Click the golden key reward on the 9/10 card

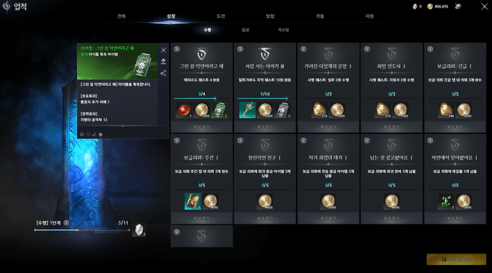pyautogui.click(x=247, y=110)
